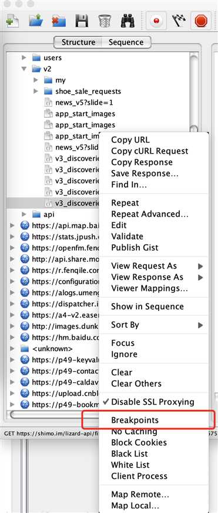Screen dimensions: 218x513
Task: Switch to the Structure tab
Action: [x=78, y=42]
